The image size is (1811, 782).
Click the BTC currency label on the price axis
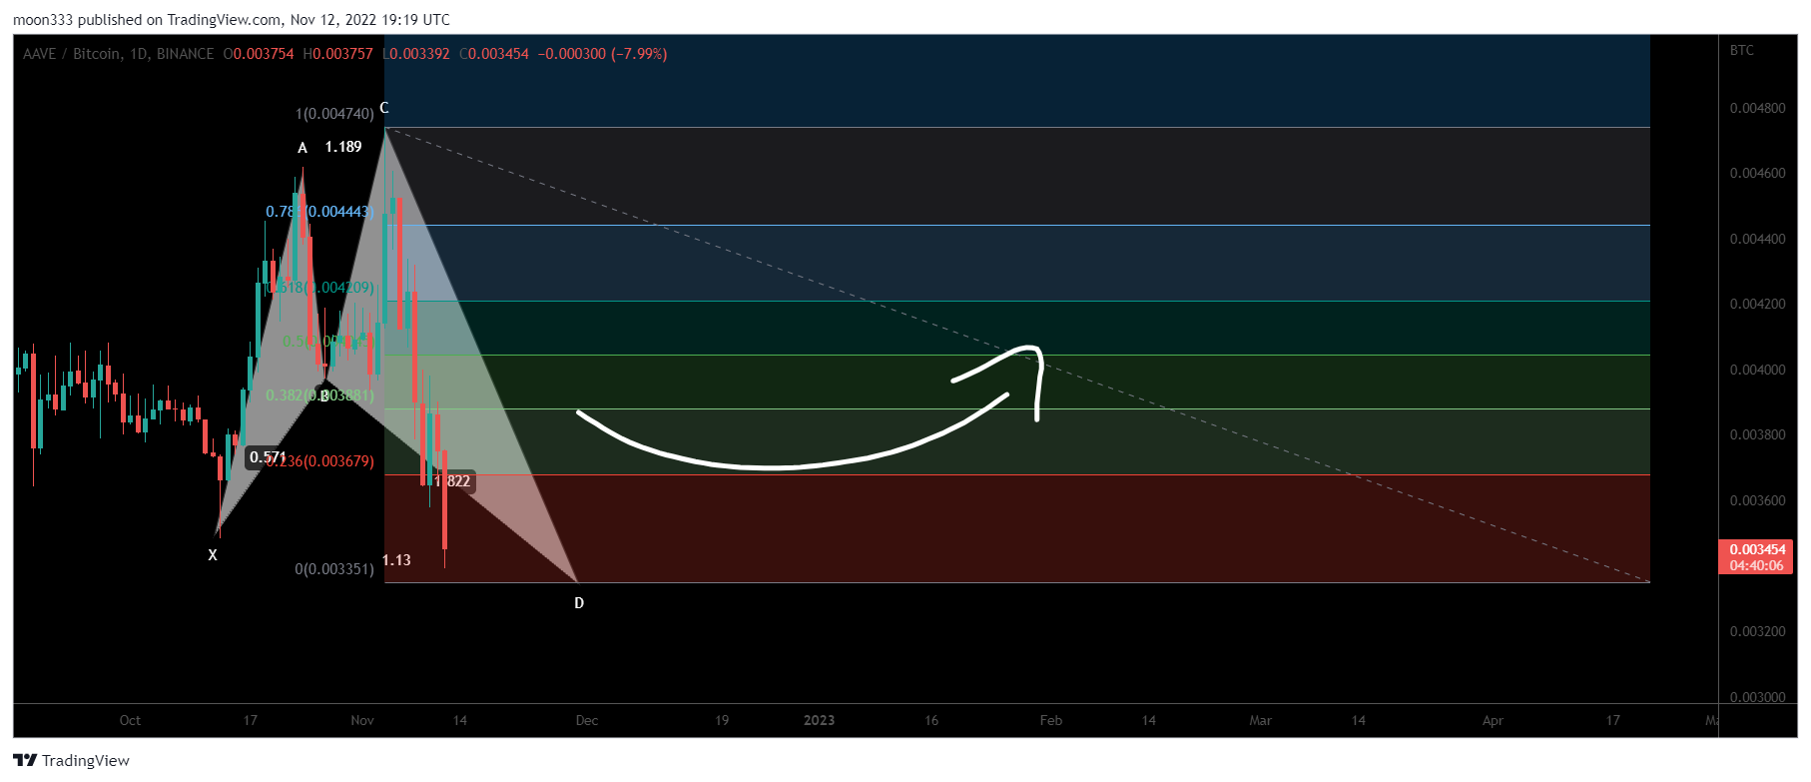tap(1741, 50)
